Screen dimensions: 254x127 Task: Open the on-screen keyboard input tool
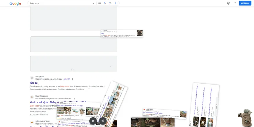pos(100,3)
